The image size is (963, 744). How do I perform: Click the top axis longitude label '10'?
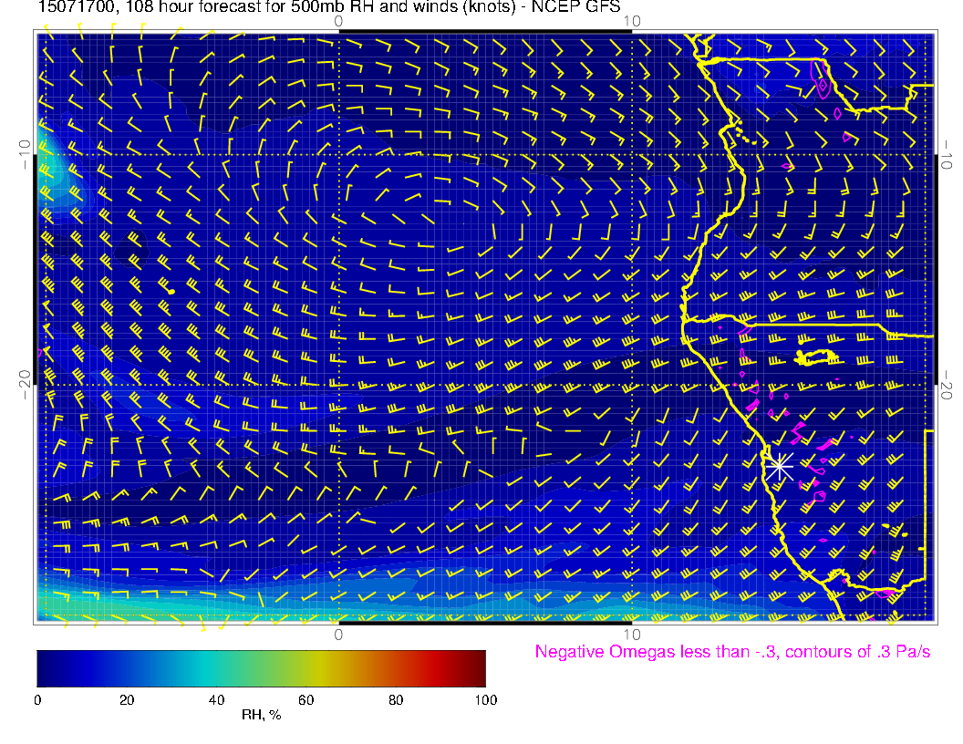click(632, 20)
